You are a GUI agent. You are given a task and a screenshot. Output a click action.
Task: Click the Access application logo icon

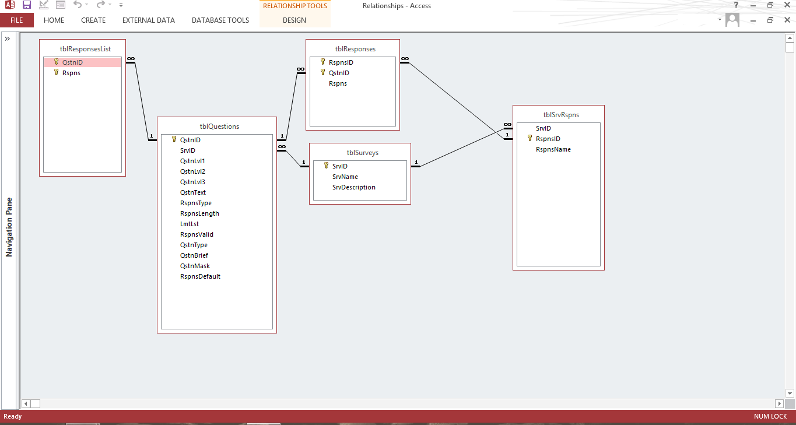click(10, 5)
